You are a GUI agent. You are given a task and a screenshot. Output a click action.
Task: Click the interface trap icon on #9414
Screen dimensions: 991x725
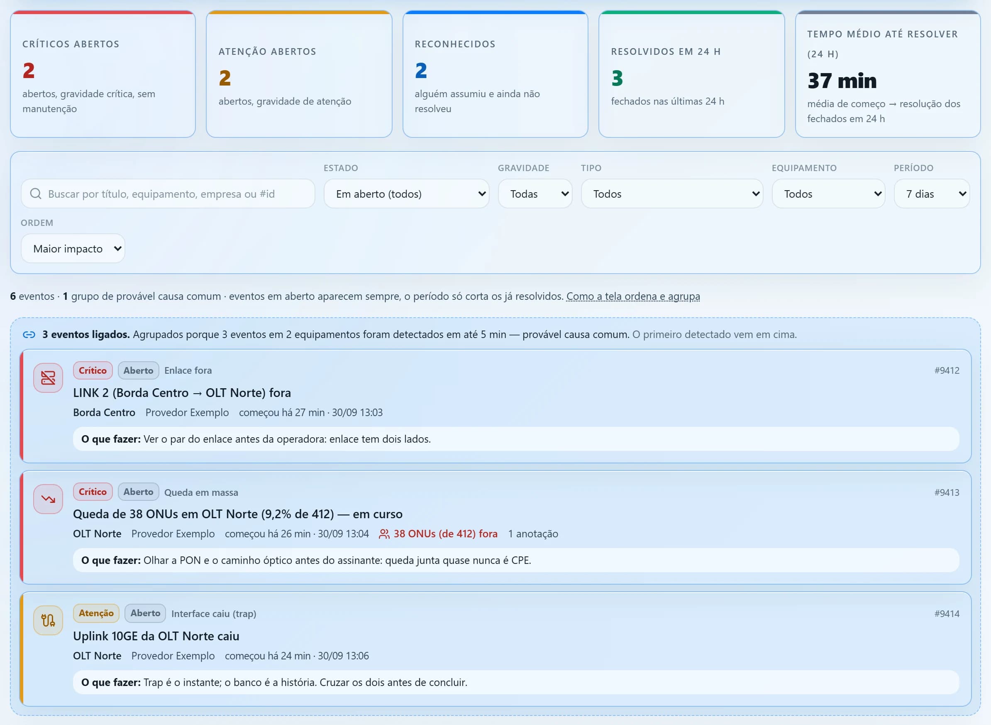(48, 620)
